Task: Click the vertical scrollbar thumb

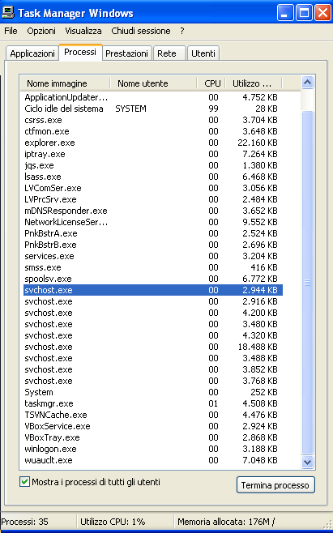Action: pos(308,283)
